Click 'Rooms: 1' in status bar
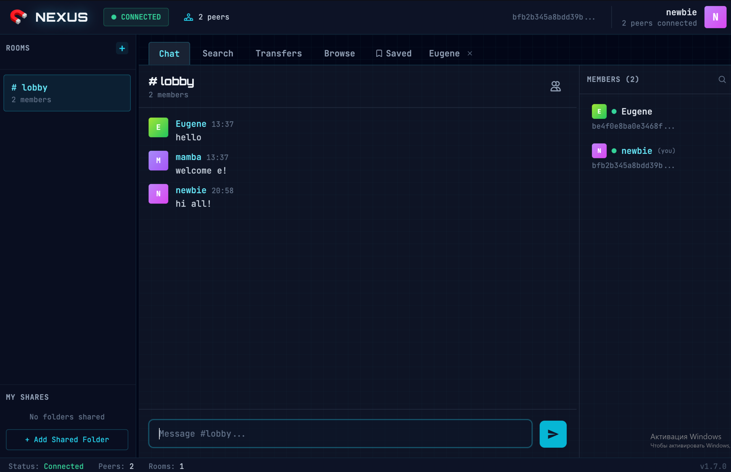The image size is (731, 472). tap(166, 466)
